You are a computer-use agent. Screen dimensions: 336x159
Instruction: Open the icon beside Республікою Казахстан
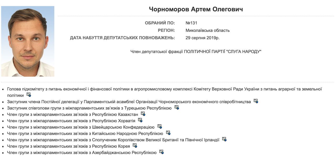pyautogui.click(x=143, y=114)
